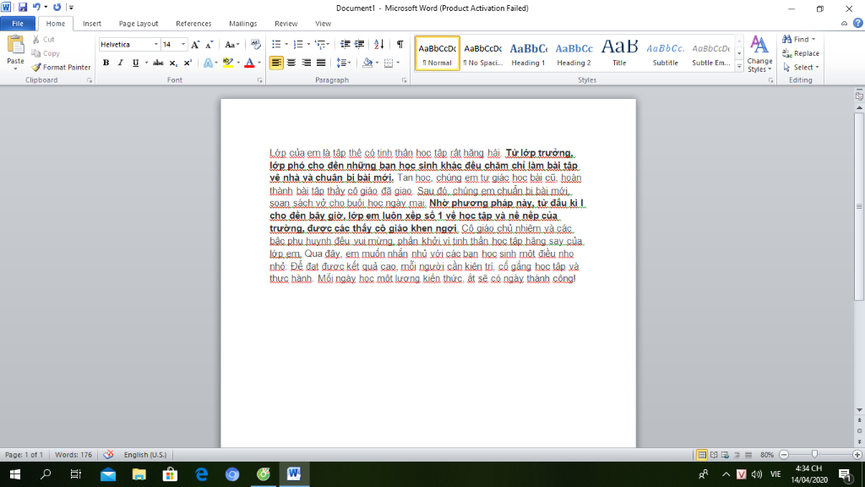Click Words: 176 in status bar
This screenshot has width=865, height=487.
pos(73,454)
